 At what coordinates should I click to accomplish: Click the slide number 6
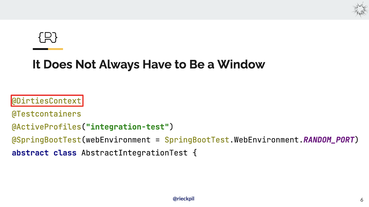362,200
